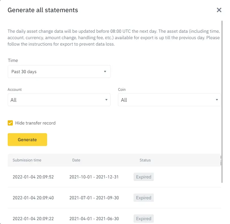Click the Hide transfer record label

click(x=35, y=123)
